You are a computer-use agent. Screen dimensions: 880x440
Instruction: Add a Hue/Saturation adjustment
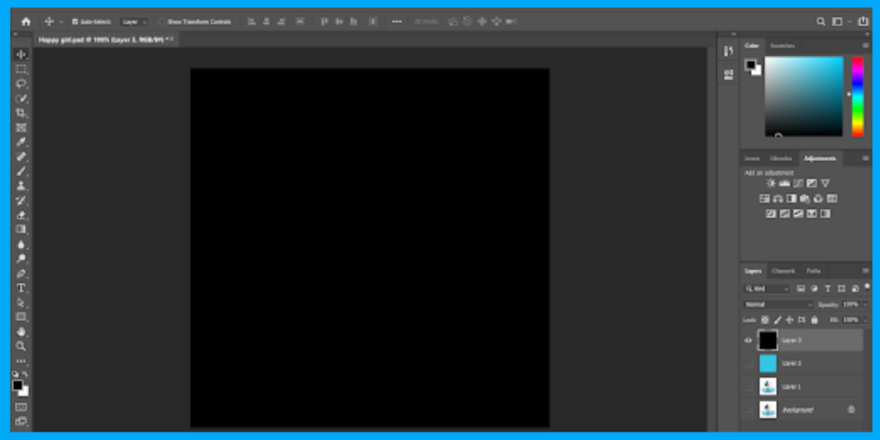click(x=764, y=199)
